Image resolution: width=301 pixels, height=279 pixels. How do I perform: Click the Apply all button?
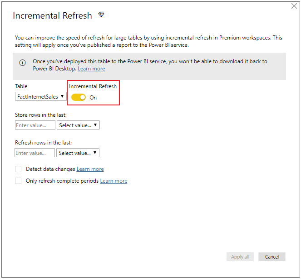click(x=240, y=257)
